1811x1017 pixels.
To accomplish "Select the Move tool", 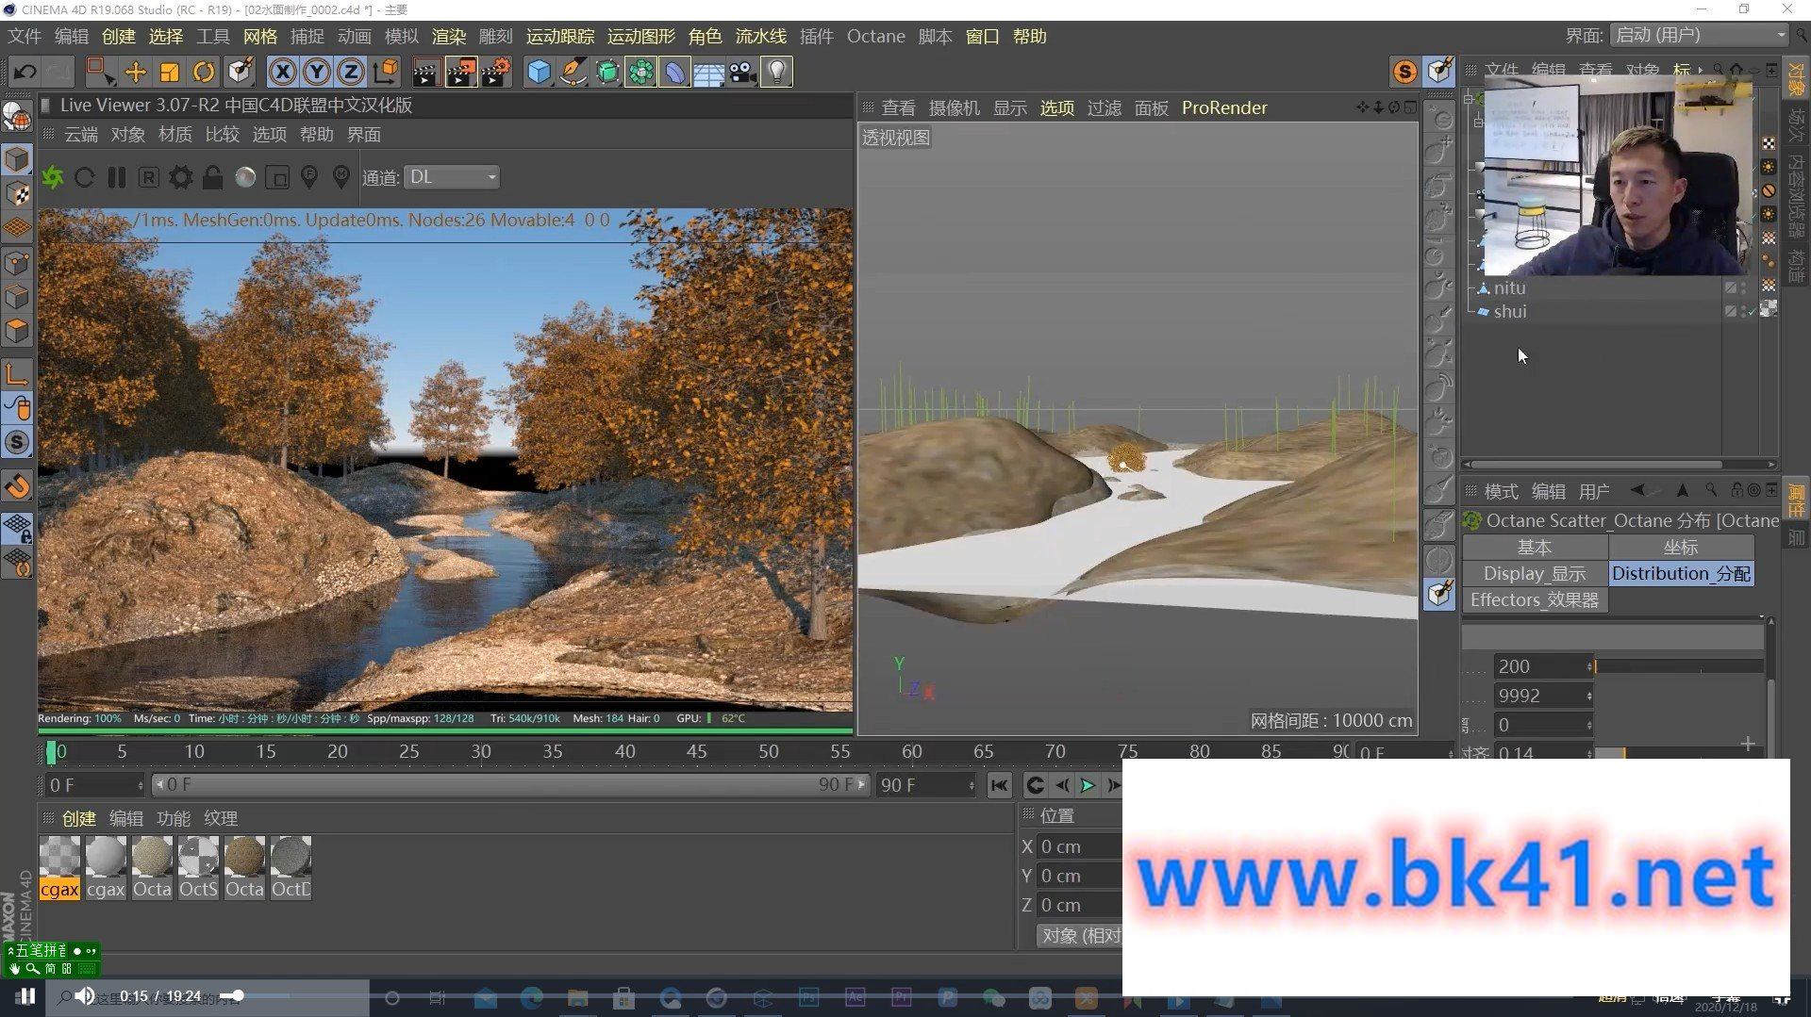I will click(x=135, y=72).
